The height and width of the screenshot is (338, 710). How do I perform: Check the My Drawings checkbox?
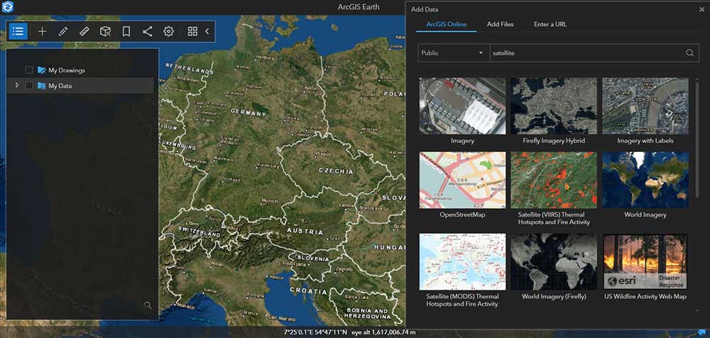click(29, 70)
